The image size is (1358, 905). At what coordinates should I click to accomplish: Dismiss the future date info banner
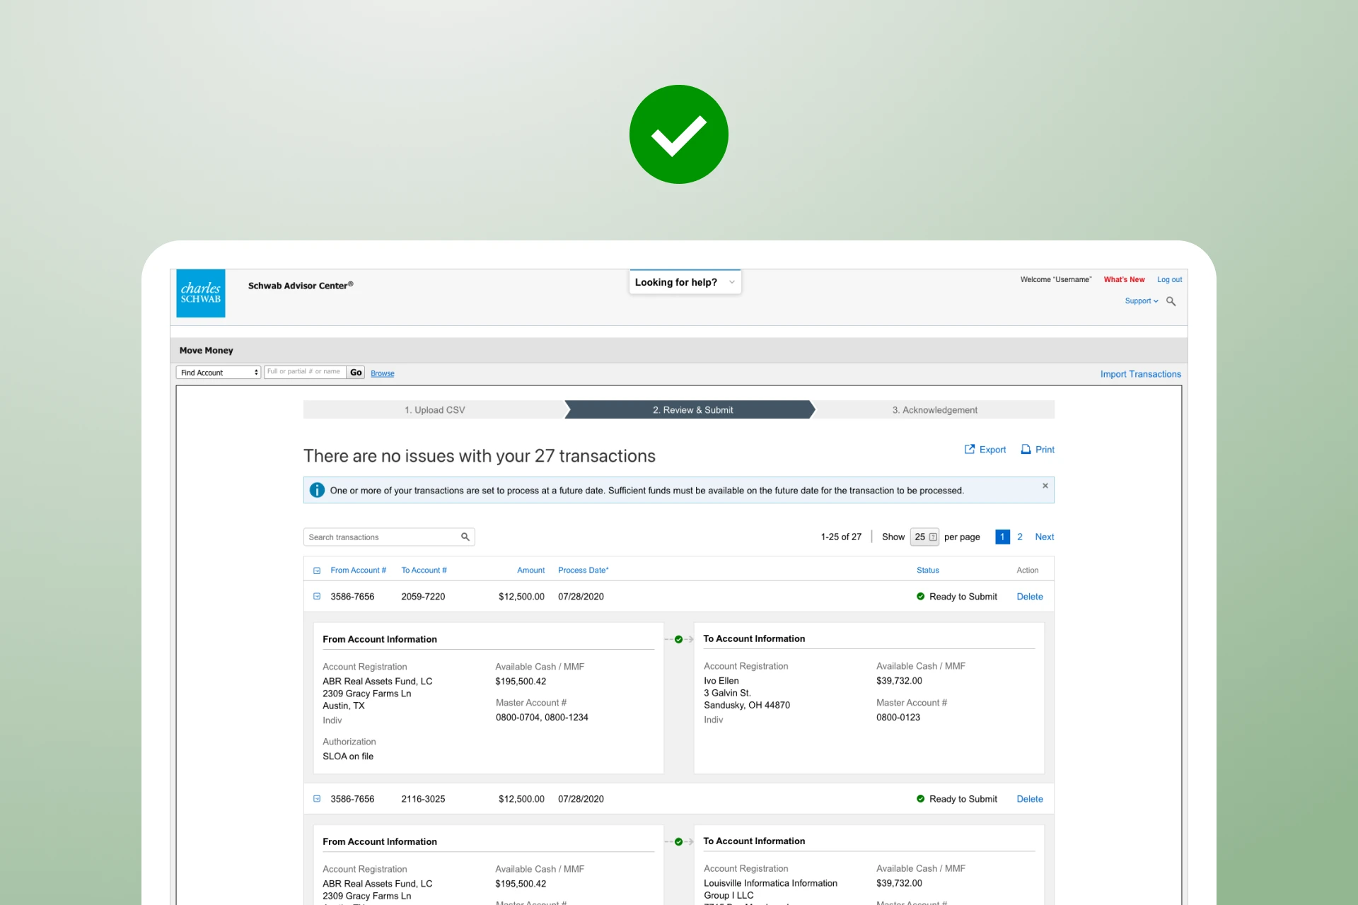tap(1045, 486)
